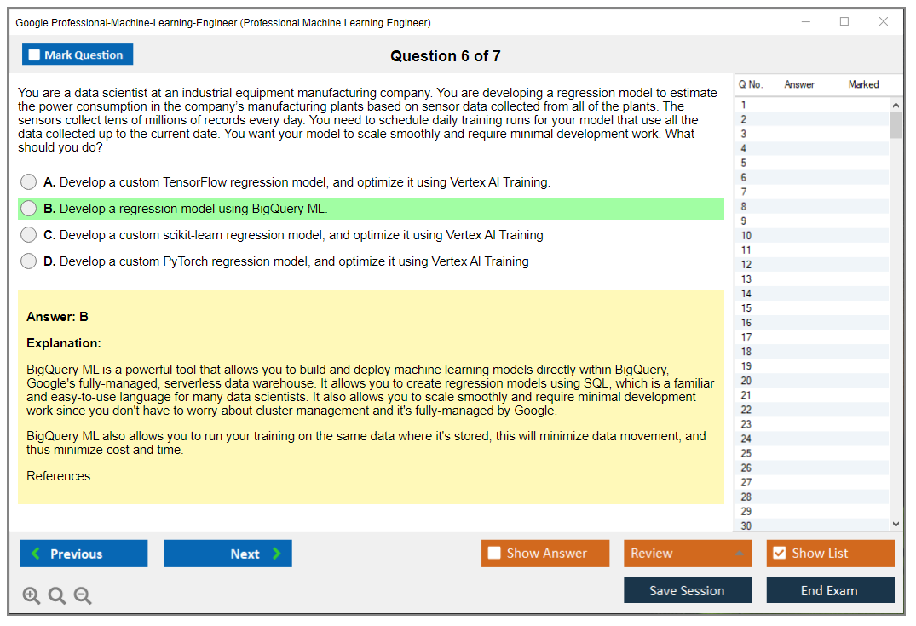The height and width of the screenshot is (626, 916).
Task: Expand the Review dropdown arrow
Action: [739, 554]
